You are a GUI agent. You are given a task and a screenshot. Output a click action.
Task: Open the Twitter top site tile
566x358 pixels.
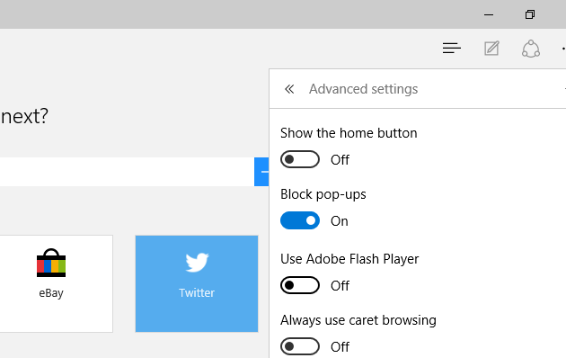coord(197,283)
